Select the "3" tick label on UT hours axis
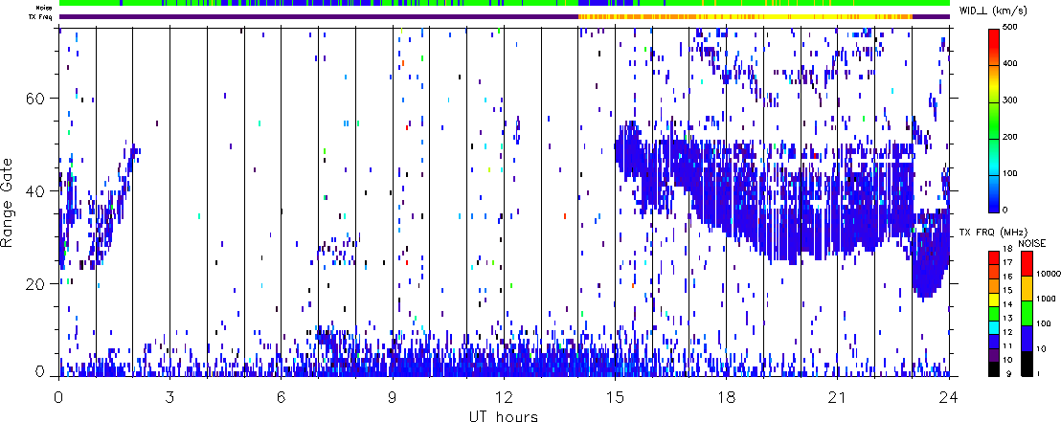Viewport: 1061px width, 422px height. 169,396
